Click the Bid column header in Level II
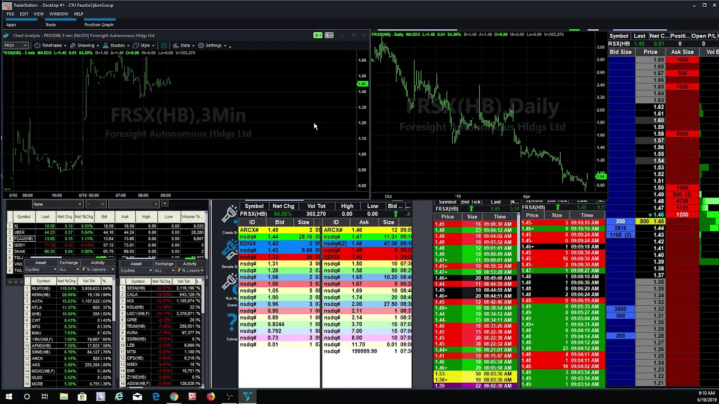719x404 pixels. 279,222
